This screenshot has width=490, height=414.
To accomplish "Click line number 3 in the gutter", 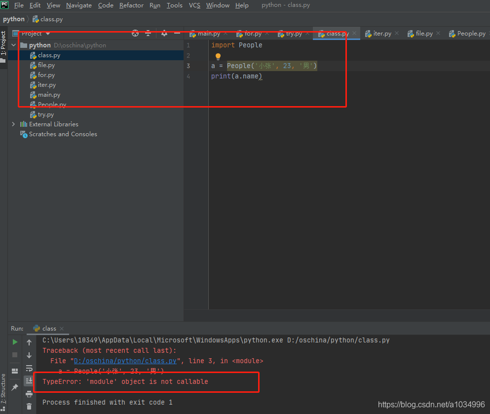I will pyautogui.click(x=188, y=66).
